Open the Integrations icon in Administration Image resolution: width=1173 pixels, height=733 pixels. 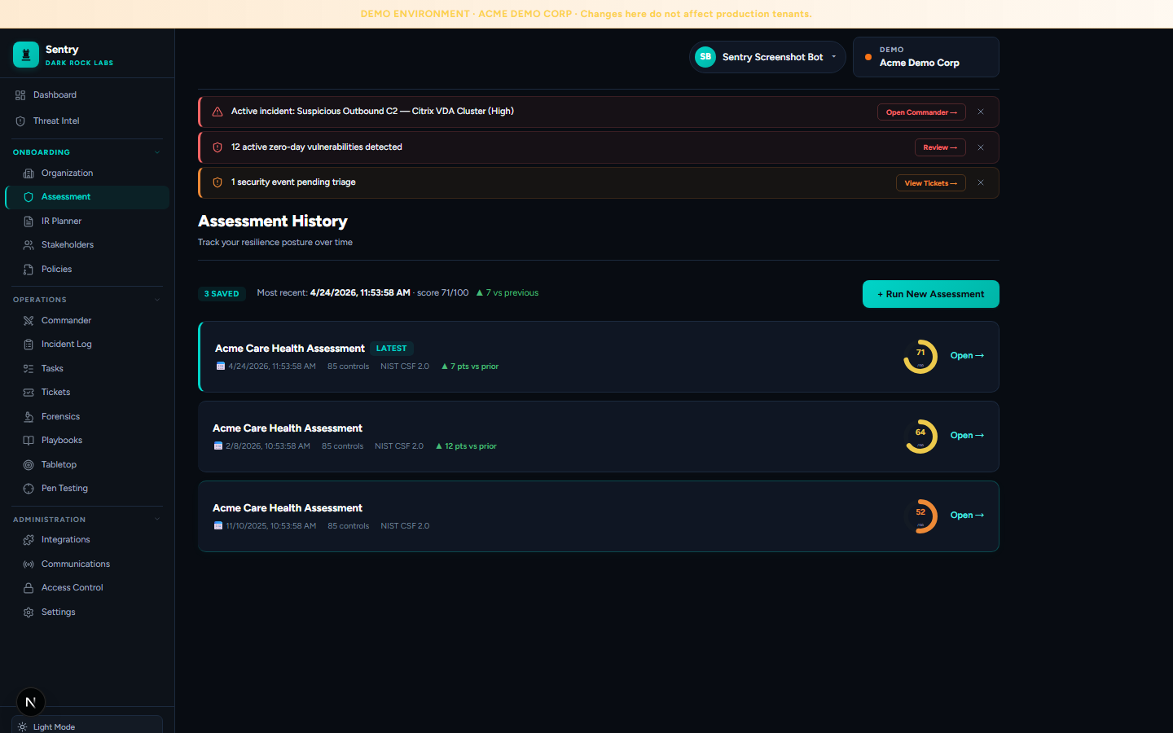[29, 540]
